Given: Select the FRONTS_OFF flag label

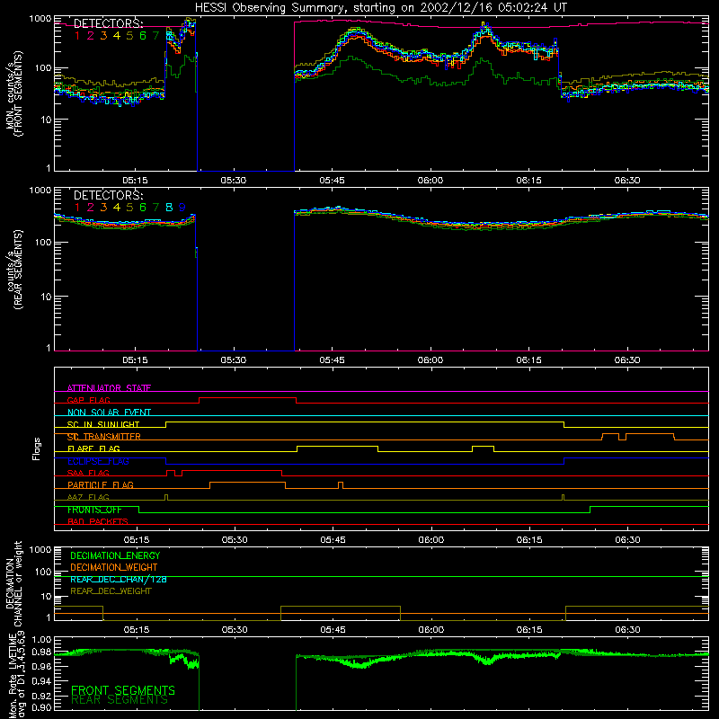Looking at the screenshot, I should point(94,510).
